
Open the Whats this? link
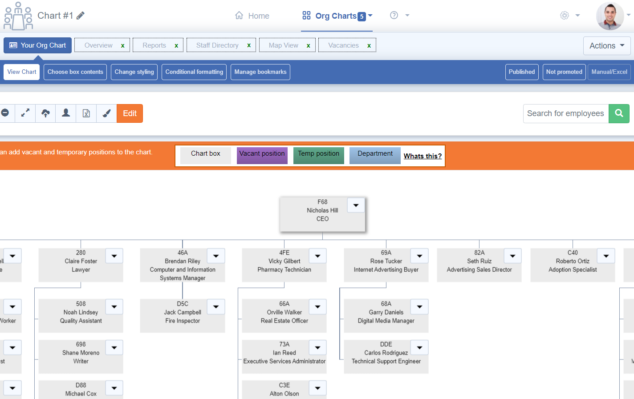point(423,156)
